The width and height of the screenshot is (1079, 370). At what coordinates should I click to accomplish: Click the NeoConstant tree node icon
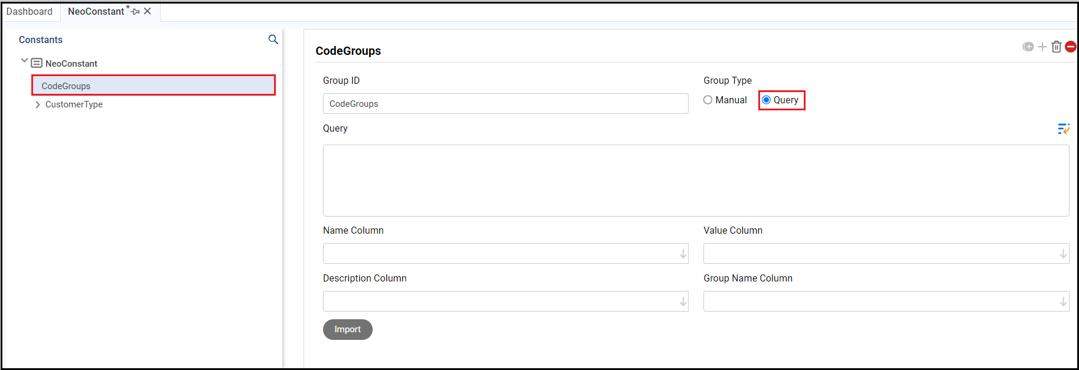(37, 63)
